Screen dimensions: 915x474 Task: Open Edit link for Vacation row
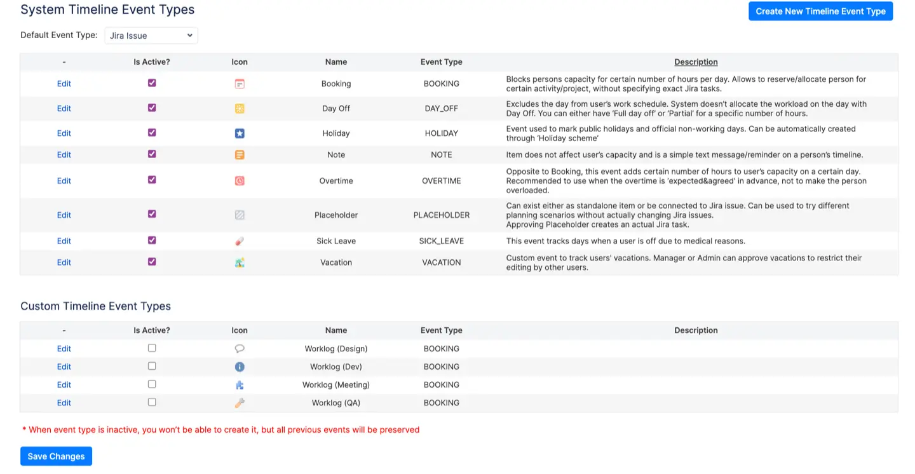64,262
